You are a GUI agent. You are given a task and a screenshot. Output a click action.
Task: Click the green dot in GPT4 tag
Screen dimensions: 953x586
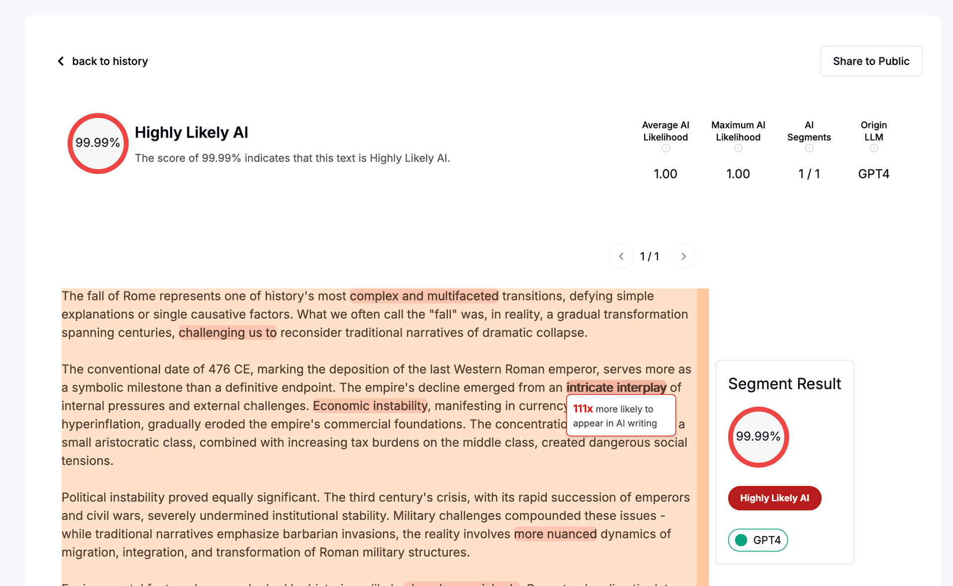[741, 540]
